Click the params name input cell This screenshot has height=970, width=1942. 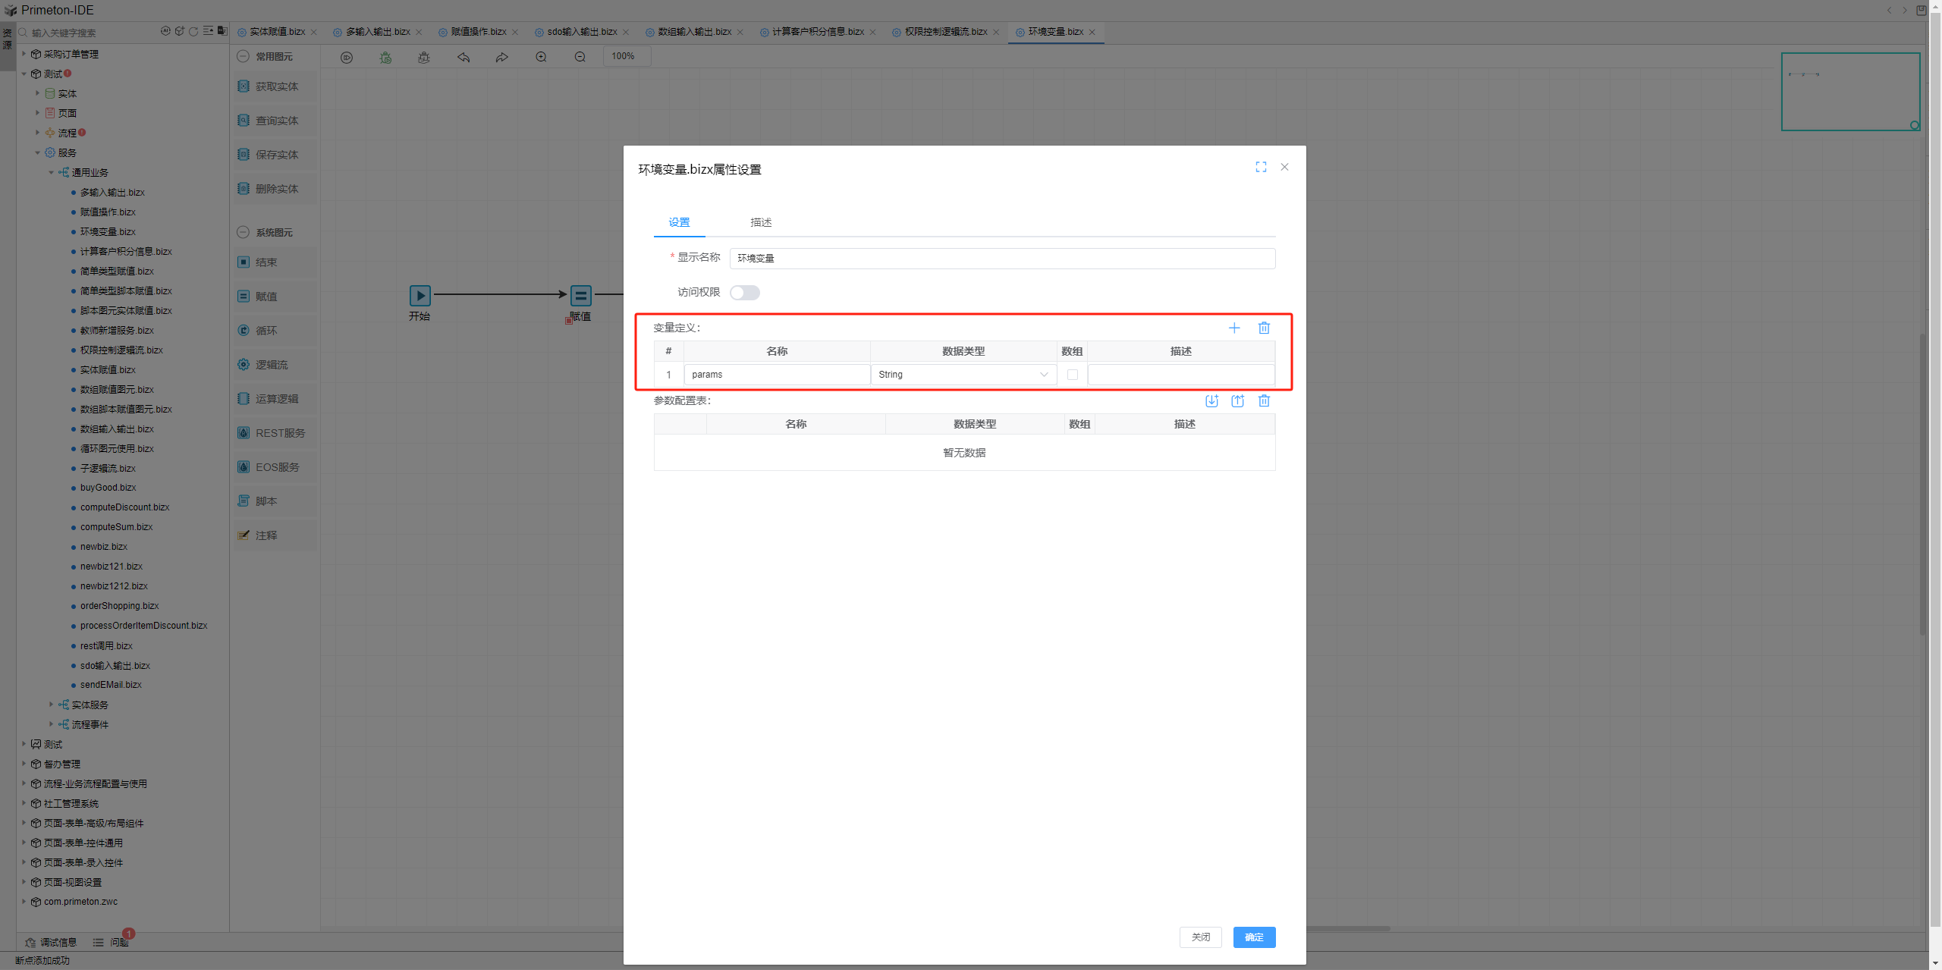click(776, 375)
